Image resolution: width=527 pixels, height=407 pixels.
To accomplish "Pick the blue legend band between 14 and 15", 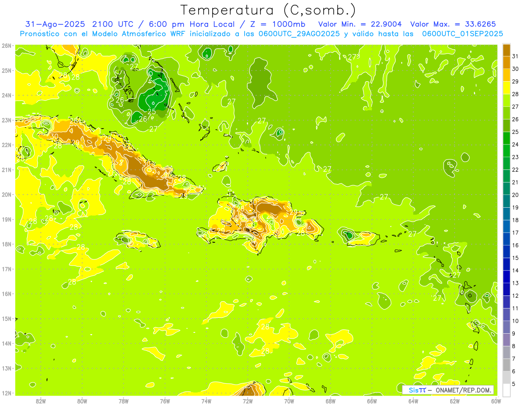I will coord(506,264).
